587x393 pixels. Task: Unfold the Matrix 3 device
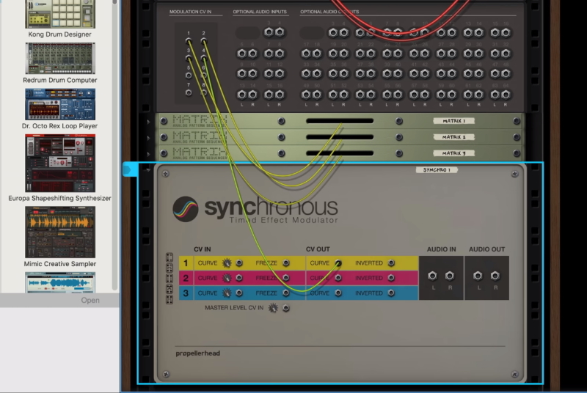[149, 154]
